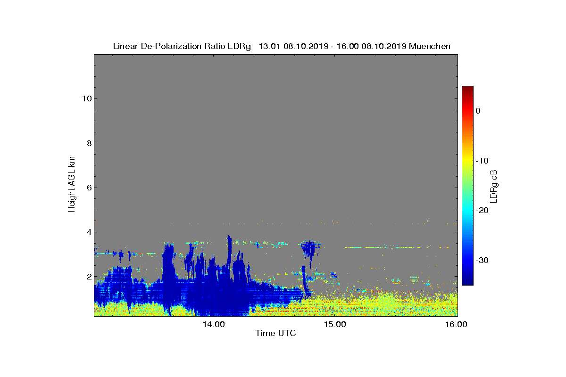The height and width of the screenshot is (377, 566).
Task: Click the plot title text
Action: click(282, 46)
